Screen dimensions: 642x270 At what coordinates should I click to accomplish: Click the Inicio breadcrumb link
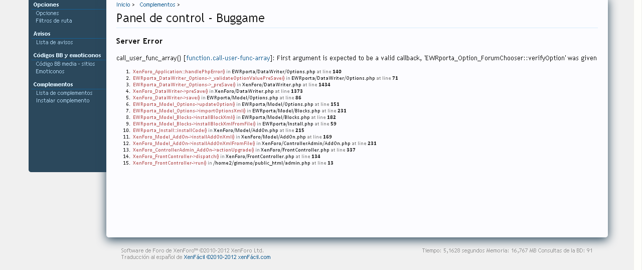pos(123,5)
